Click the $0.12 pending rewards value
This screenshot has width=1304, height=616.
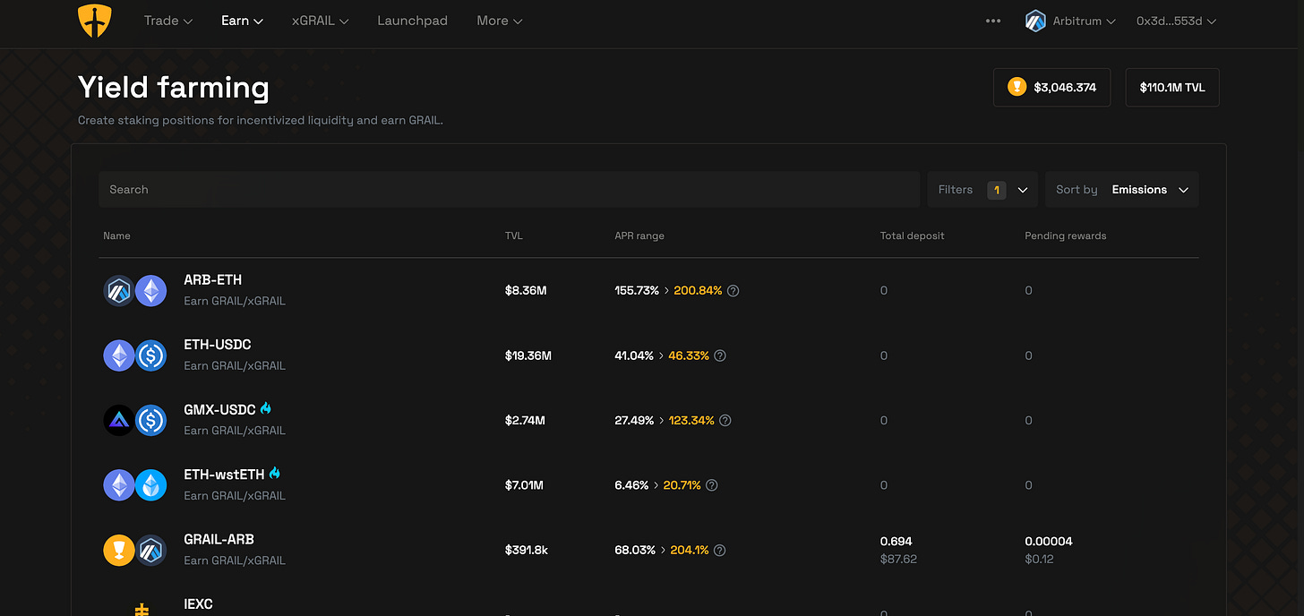click(1041, 559)
